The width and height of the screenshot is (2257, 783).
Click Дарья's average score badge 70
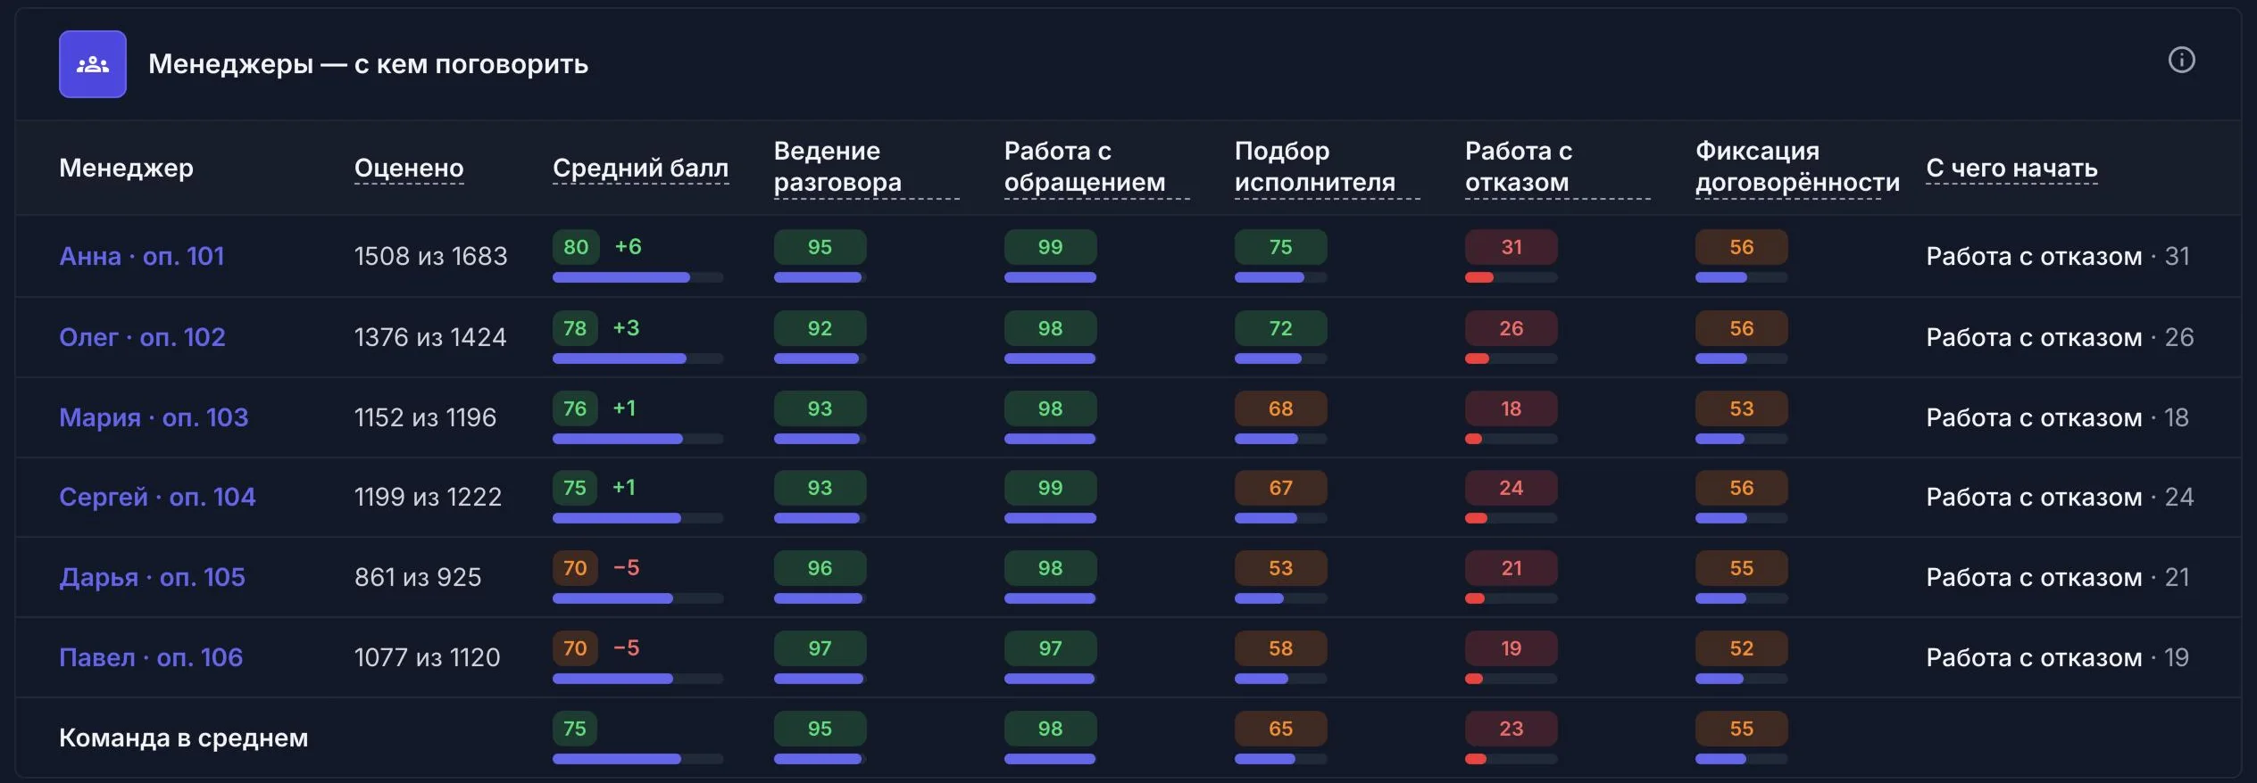tap(575, 568)
